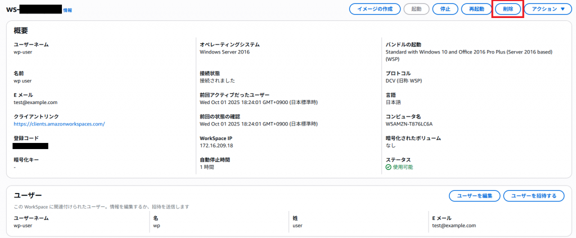Screen dimensions: 576x238
Task: Open the clients.amazonworkspaces.com client link
Action: pos(59,124)
